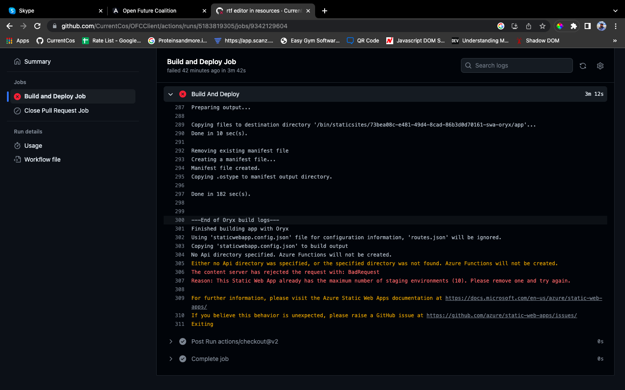This screenshot has width=625, height=390.
Task: Click the browser back arrow
Action: [10, 26]
